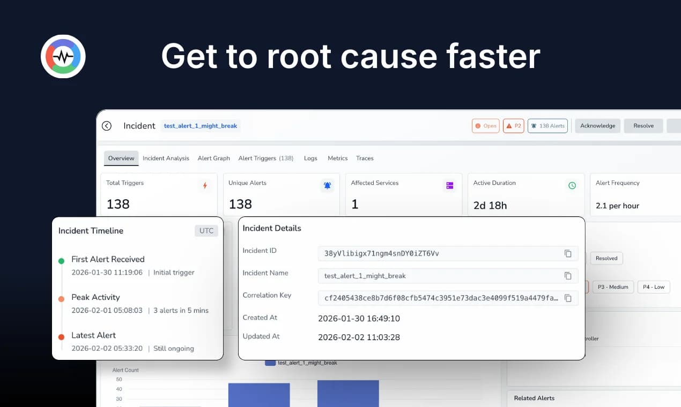Open the P2 severity selector
The image size is (681, 407).
tap(513, 125)
